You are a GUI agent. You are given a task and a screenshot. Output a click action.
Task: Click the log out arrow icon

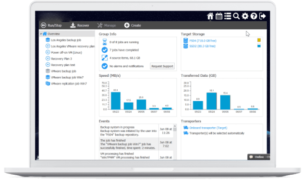tap(263, 16)
